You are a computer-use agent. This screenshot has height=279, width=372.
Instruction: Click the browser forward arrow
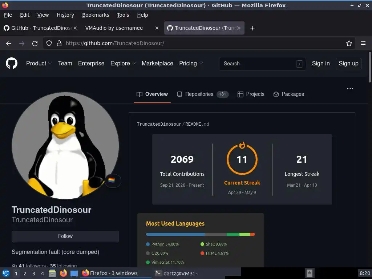[x=22, y=44]
